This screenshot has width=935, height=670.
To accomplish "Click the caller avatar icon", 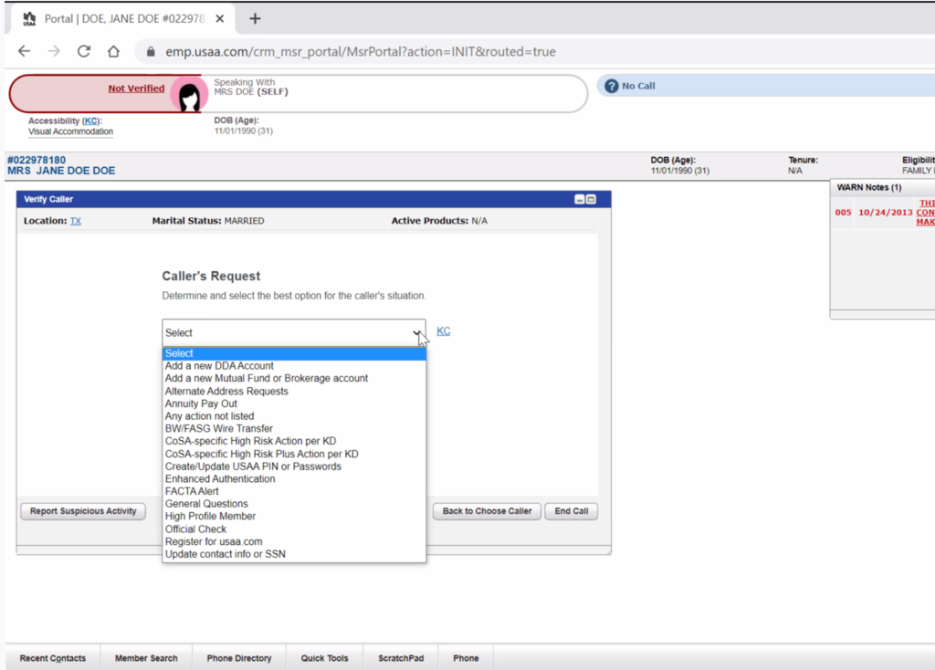I will pos(189,94).
